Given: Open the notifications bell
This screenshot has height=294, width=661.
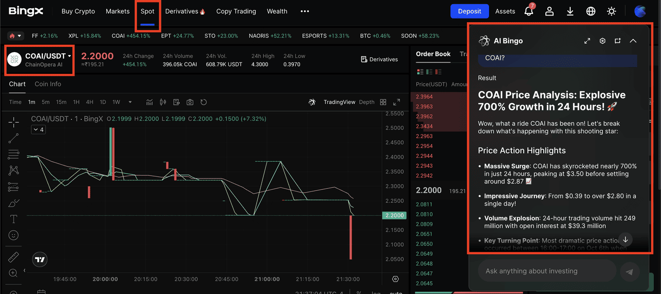Looking at the screenshot, I should coord(529,11).
